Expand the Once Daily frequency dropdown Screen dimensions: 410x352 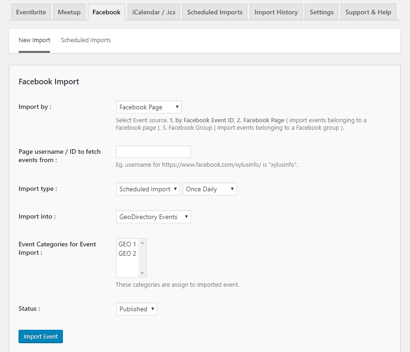point(210,189)
